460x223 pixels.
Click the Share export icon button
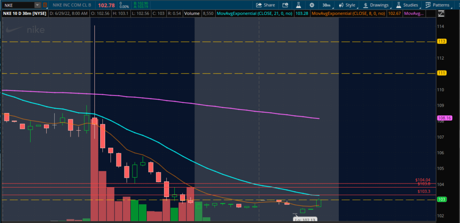click(x=265, y=5)
